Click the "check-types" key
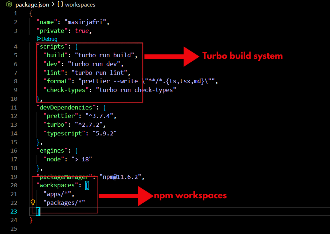This screenshot has height=234, width=330. point(66,90)
